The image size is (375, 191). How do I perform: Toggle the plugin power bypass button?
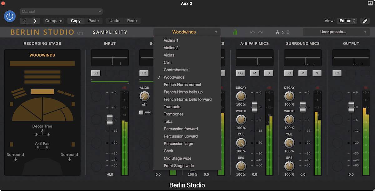(10, 16)
